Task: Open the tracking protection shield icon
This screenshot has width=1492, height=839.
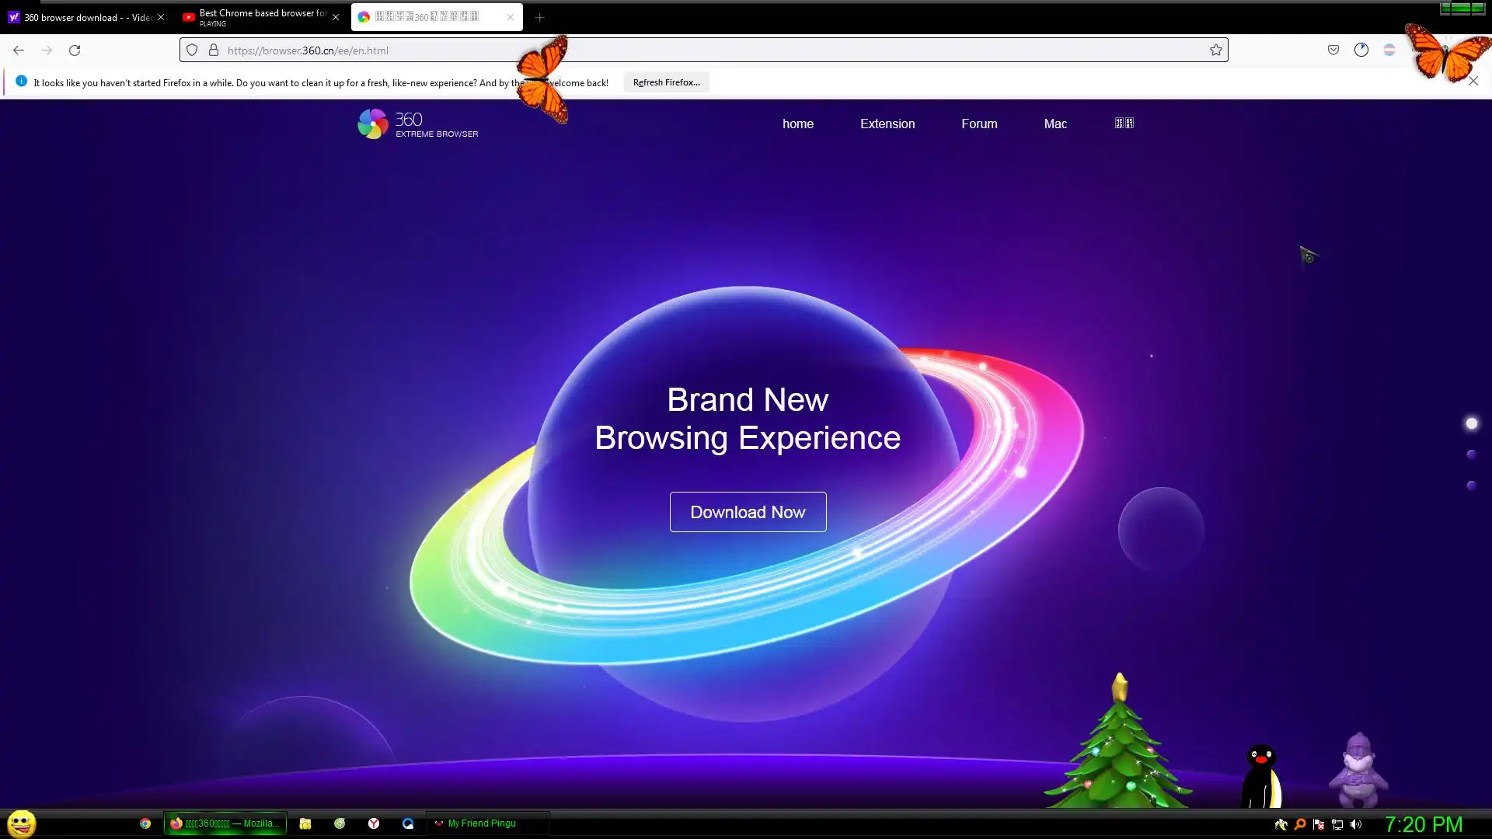Action: click(192, 50)
